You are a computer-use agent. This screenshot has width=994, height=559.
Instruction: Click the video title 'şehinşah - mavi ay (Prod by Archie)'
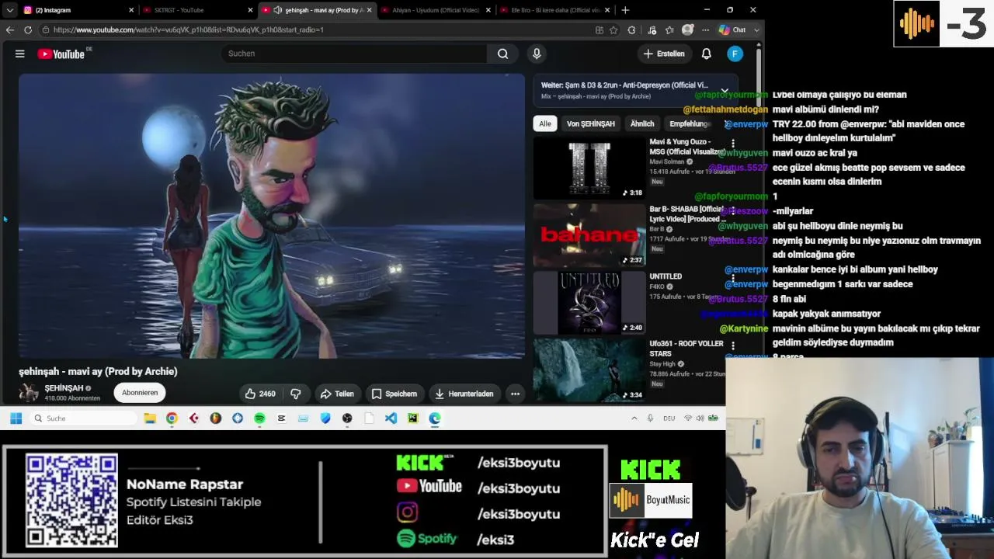(x=98, y=371)
